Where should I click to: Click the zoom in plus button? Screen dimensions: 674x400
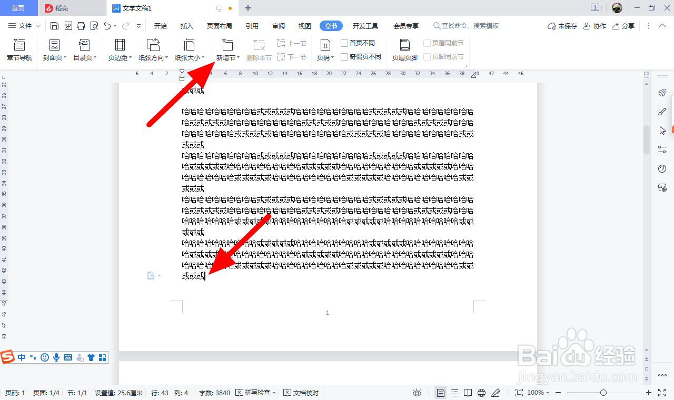[x=649, y=393]
